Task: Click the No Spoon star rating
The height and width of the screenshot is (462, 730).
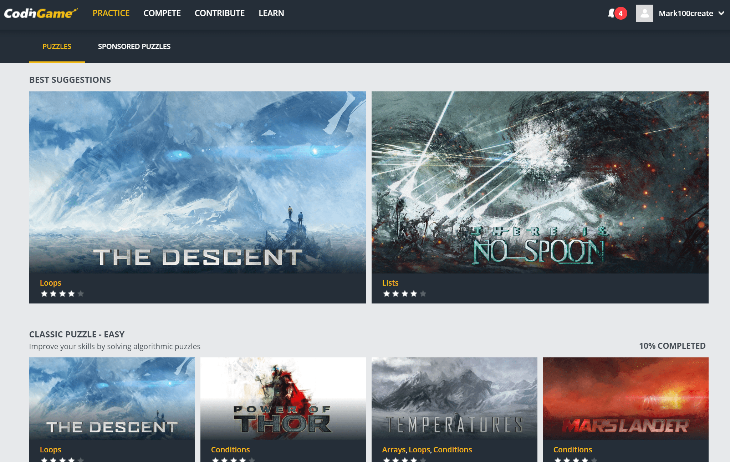Action: (404, 294)
